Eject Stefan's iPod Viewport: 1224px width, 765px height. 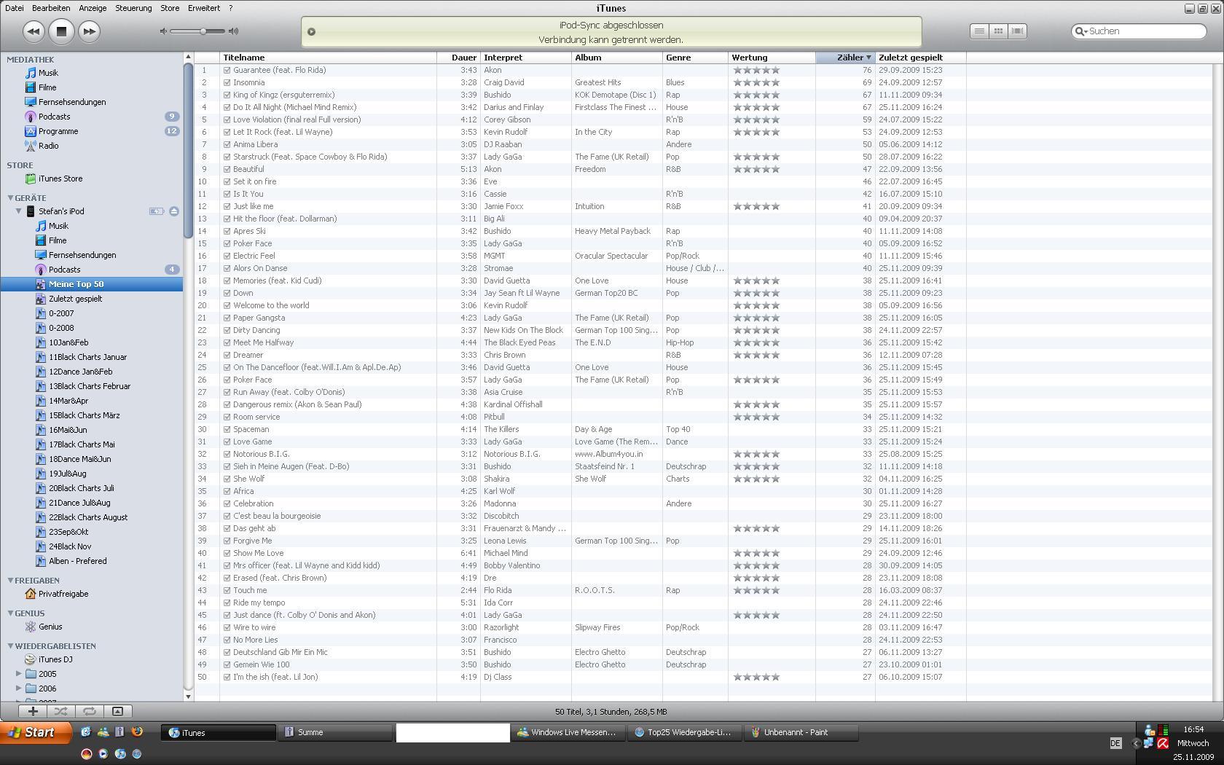pos(174,211)
